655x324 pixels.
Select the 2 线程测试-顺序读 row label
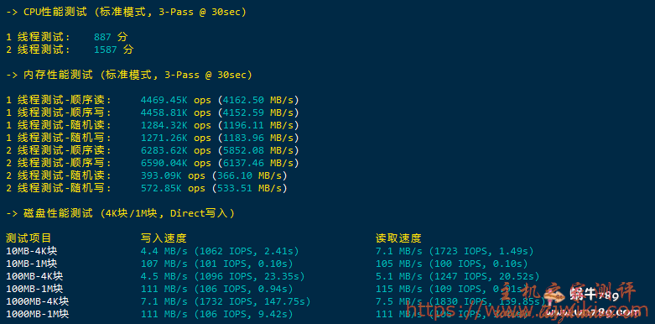[59, 150]
